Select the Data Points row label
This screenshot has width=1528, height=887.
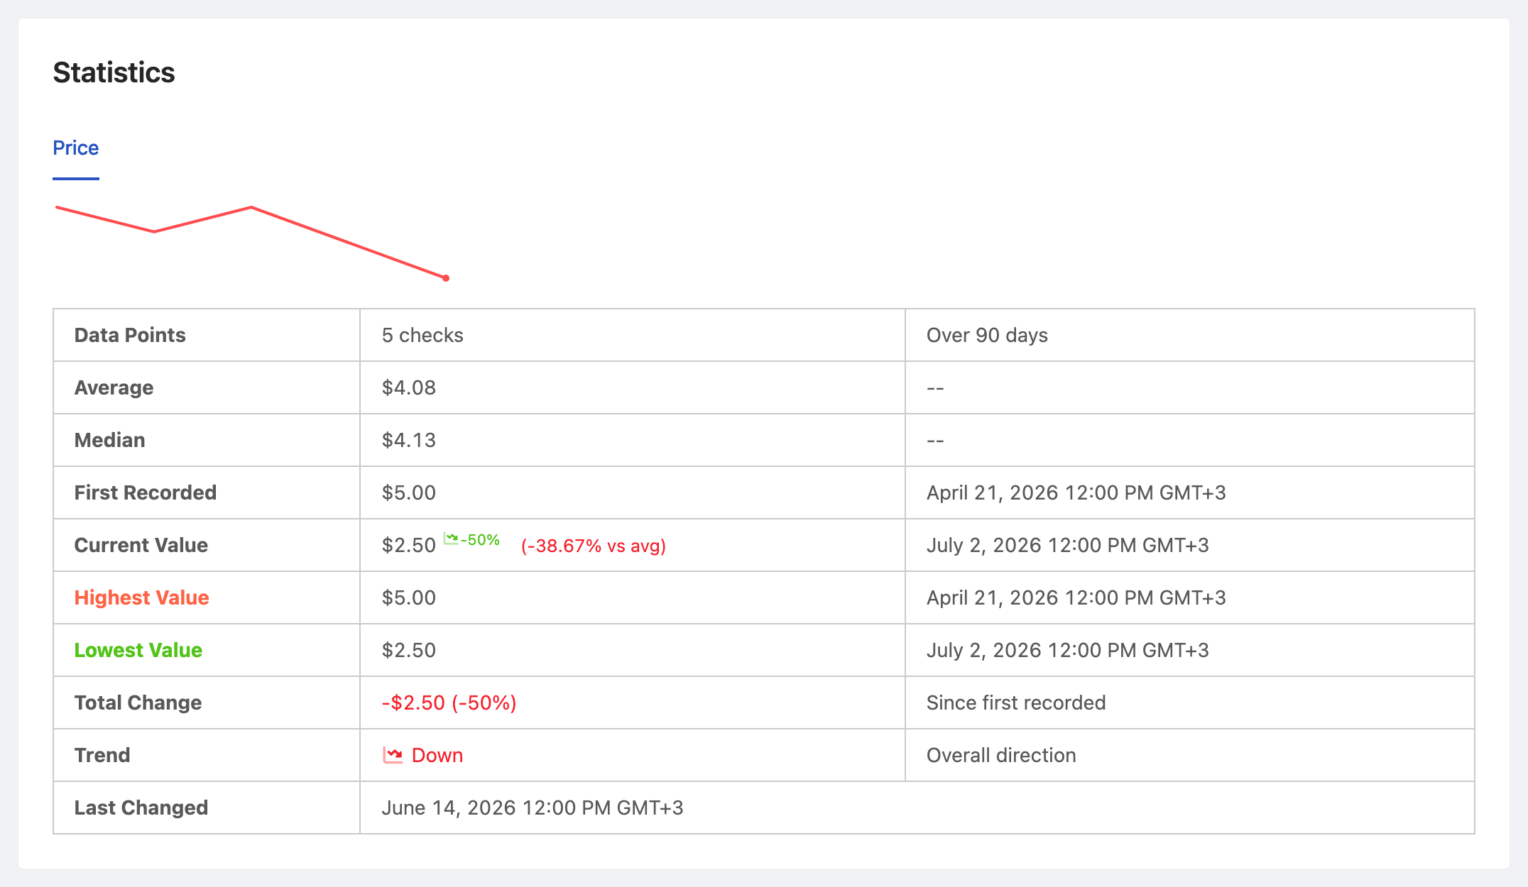(130, 335)
